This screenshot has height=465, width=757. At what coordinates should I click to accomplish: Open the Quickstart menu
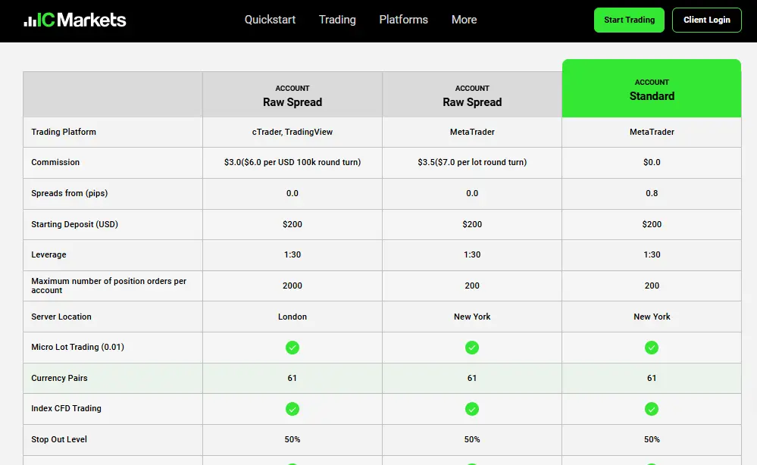tap(270, 20)
